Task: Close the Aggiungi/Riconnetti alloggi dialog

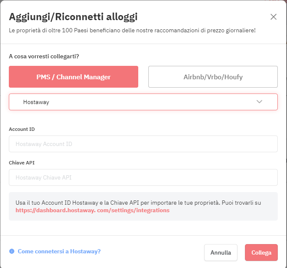Action: 274,17
